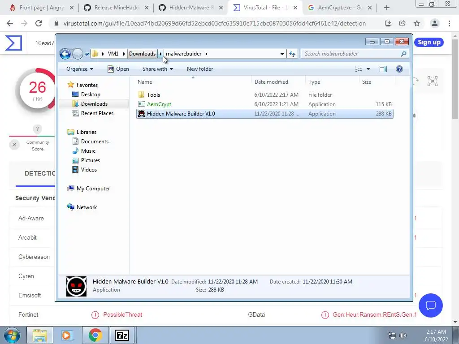Screen dimensions: 459x344
Task: Sort files by Name column header
Action: coord(193,82)
